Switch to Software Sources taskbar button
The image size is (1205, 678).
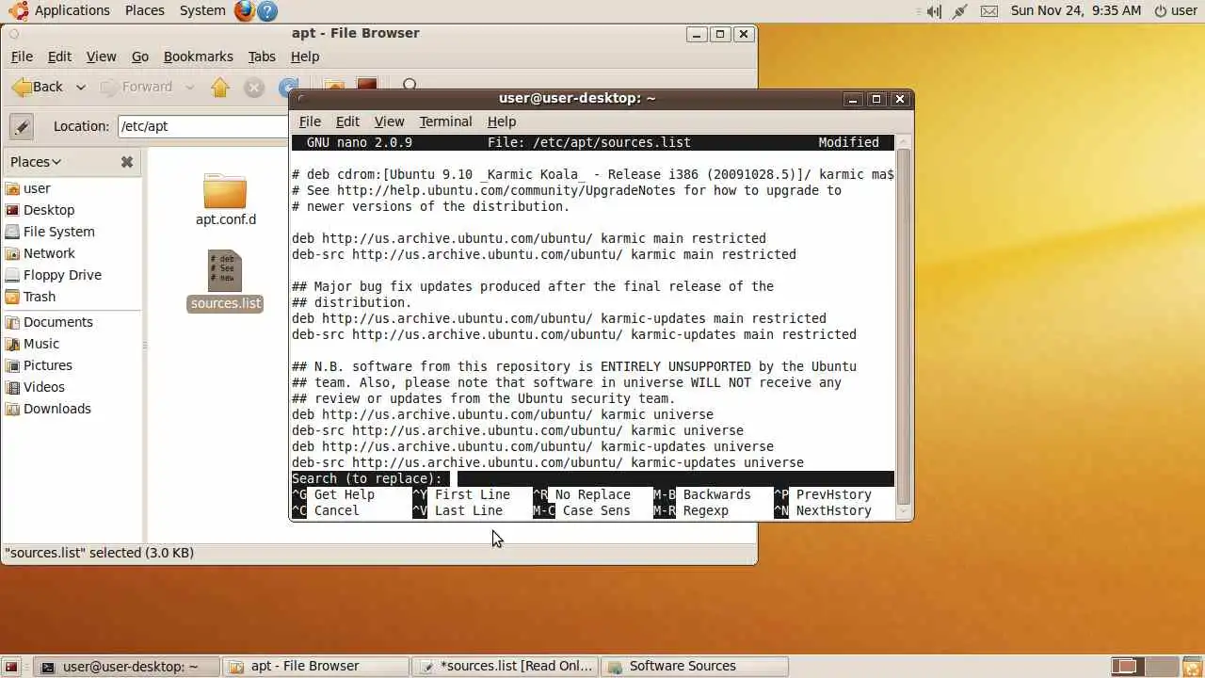tap(695, 666)
